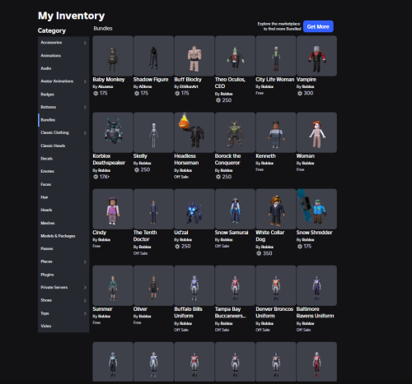Open the Emotes category
This screenshot has width=412, height=384.
coord(63,171)
